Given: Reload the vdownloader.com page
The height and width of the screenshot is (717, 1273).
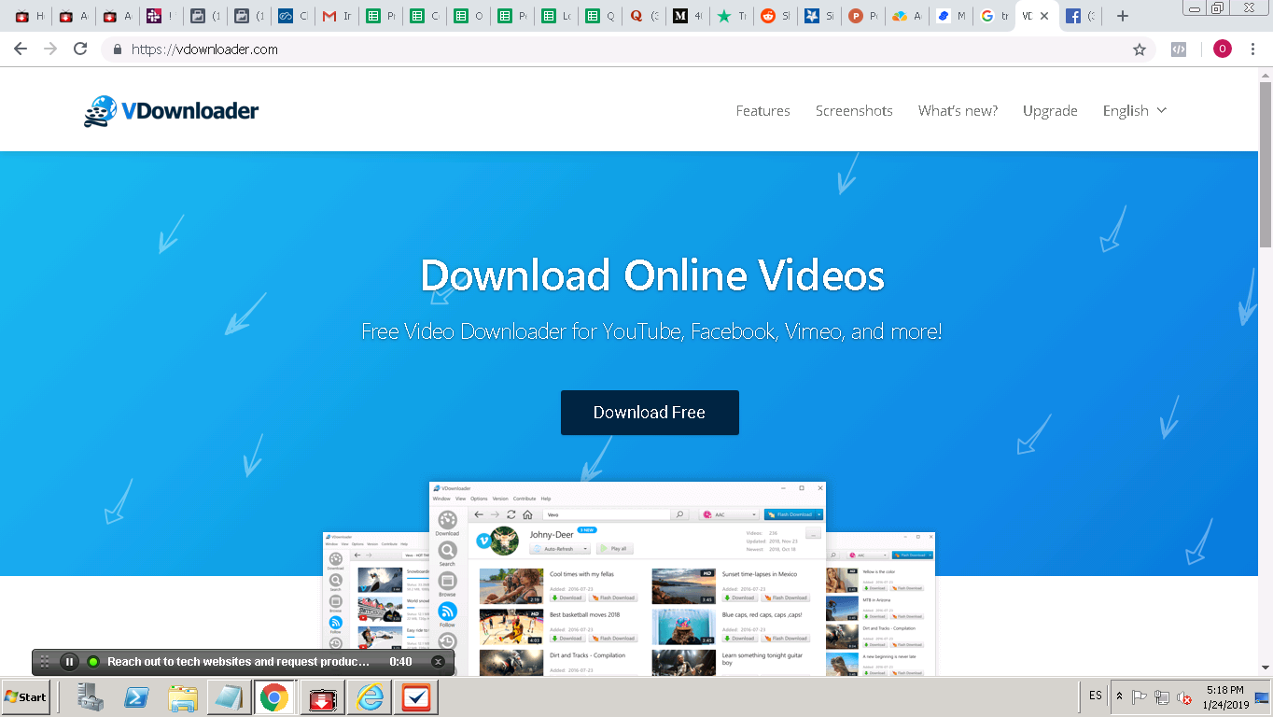Looking at the screenshot, I should coord(80,49).
